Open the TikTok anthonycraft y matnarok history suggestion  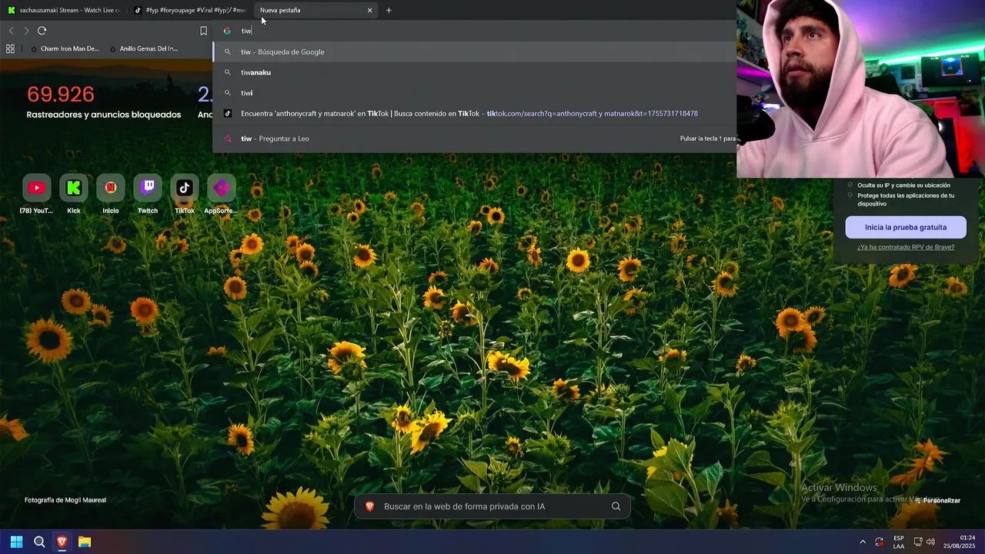[x=475, y=114]
